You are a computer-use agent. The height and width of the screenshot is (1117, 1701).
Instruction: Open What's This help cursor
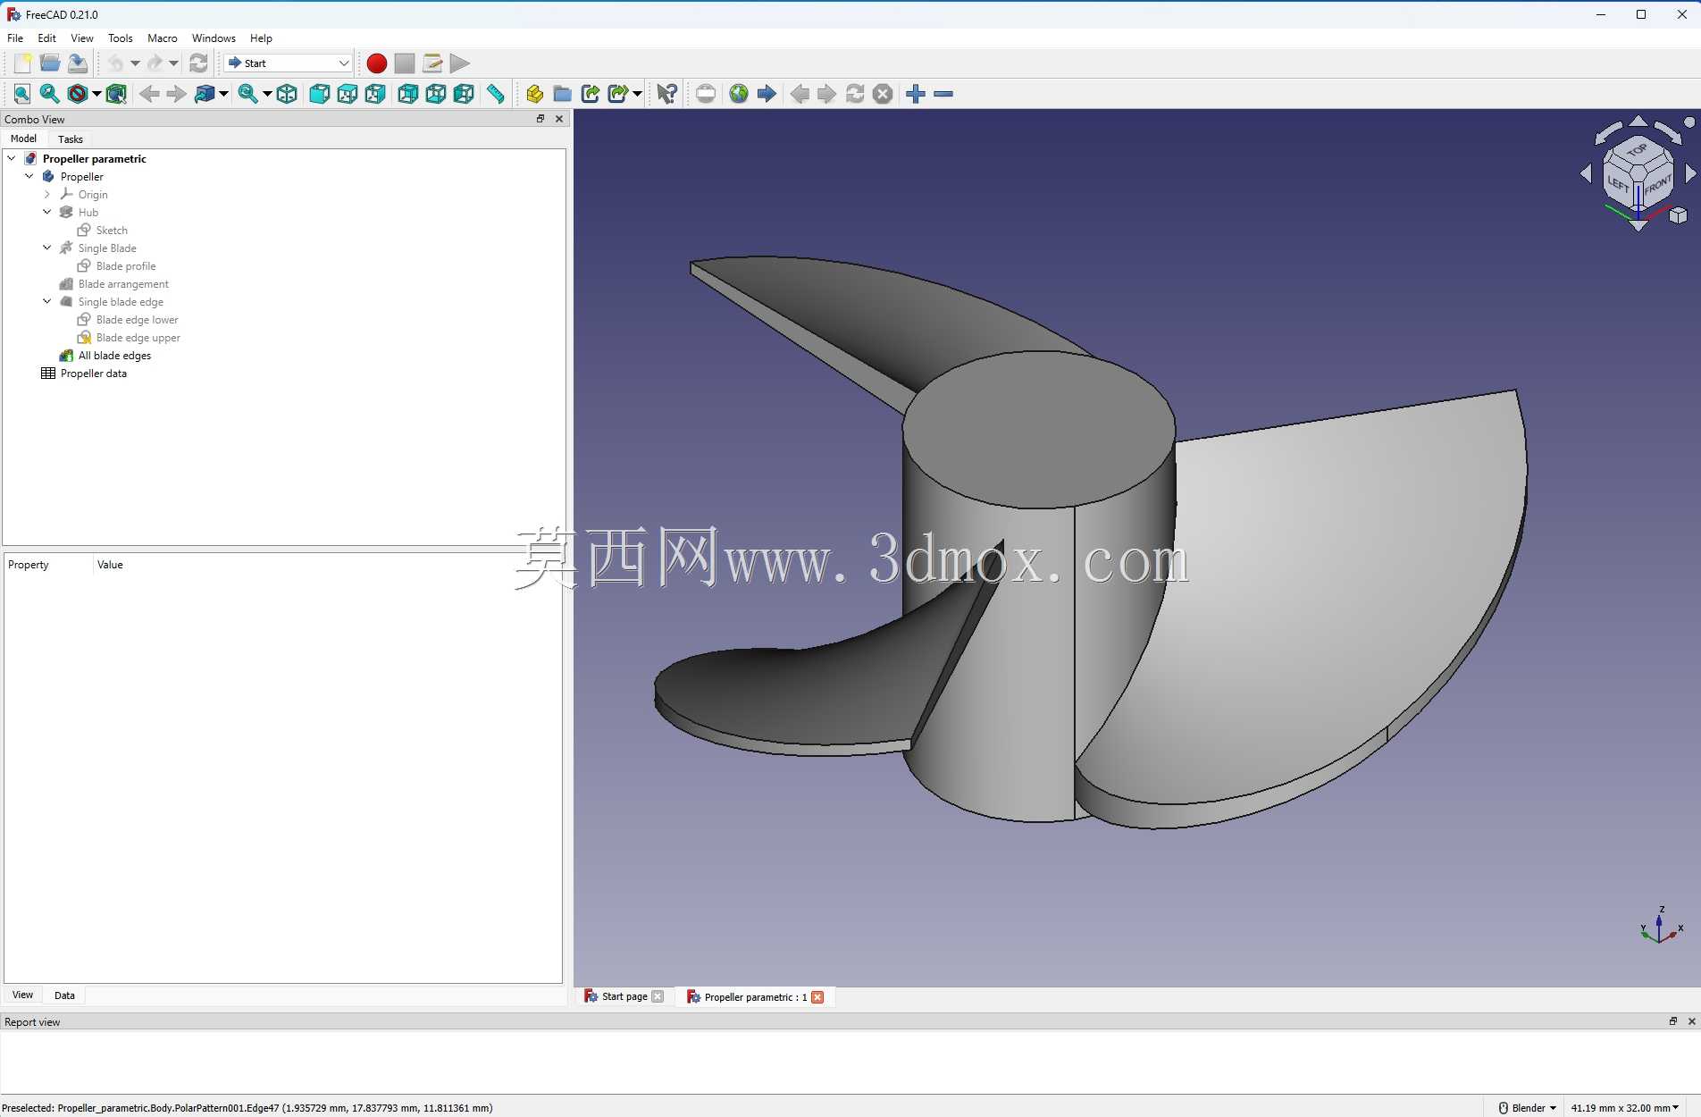(x=666, y=94)
